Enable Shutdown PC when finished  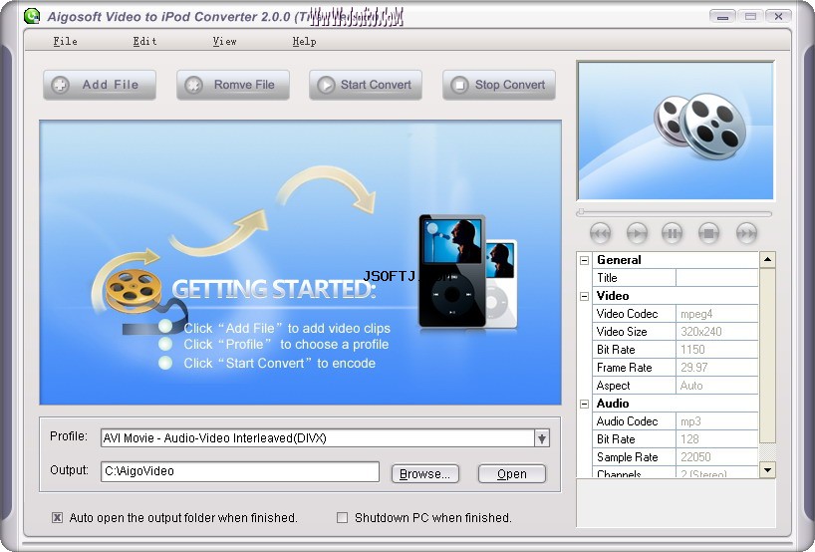342,518
